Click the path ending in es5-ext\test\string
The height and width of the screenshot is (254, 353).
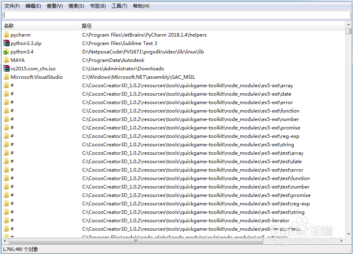(x=193, y=212)
